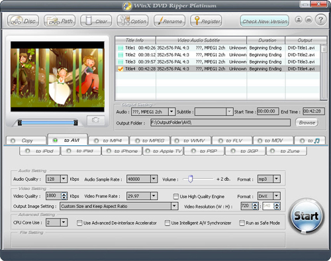
Task: Toggle Title3 row checkbox
Action: (x=120, y=62)
